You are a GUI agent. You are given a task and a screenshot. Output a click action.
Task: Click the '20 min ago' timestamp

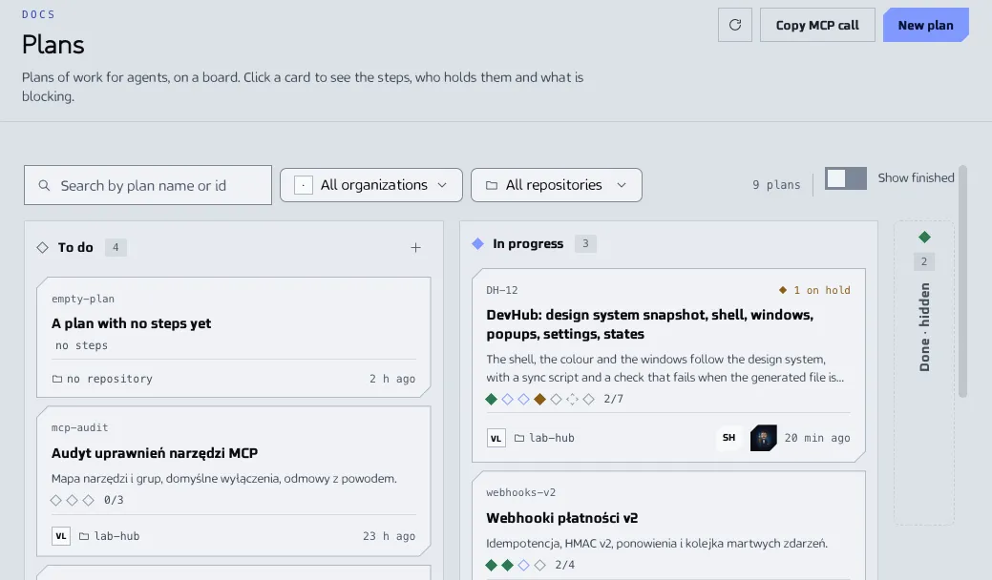[x=817, y=438]
